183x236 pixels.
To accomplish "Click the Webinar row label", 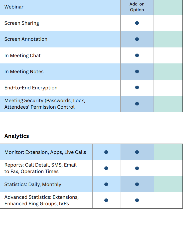I will click(x=14, y=7).
